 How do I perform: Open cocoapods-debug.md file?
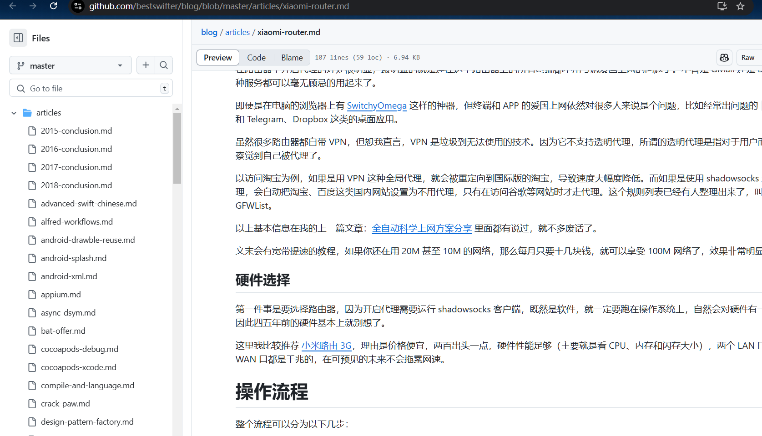coord(80,349)
